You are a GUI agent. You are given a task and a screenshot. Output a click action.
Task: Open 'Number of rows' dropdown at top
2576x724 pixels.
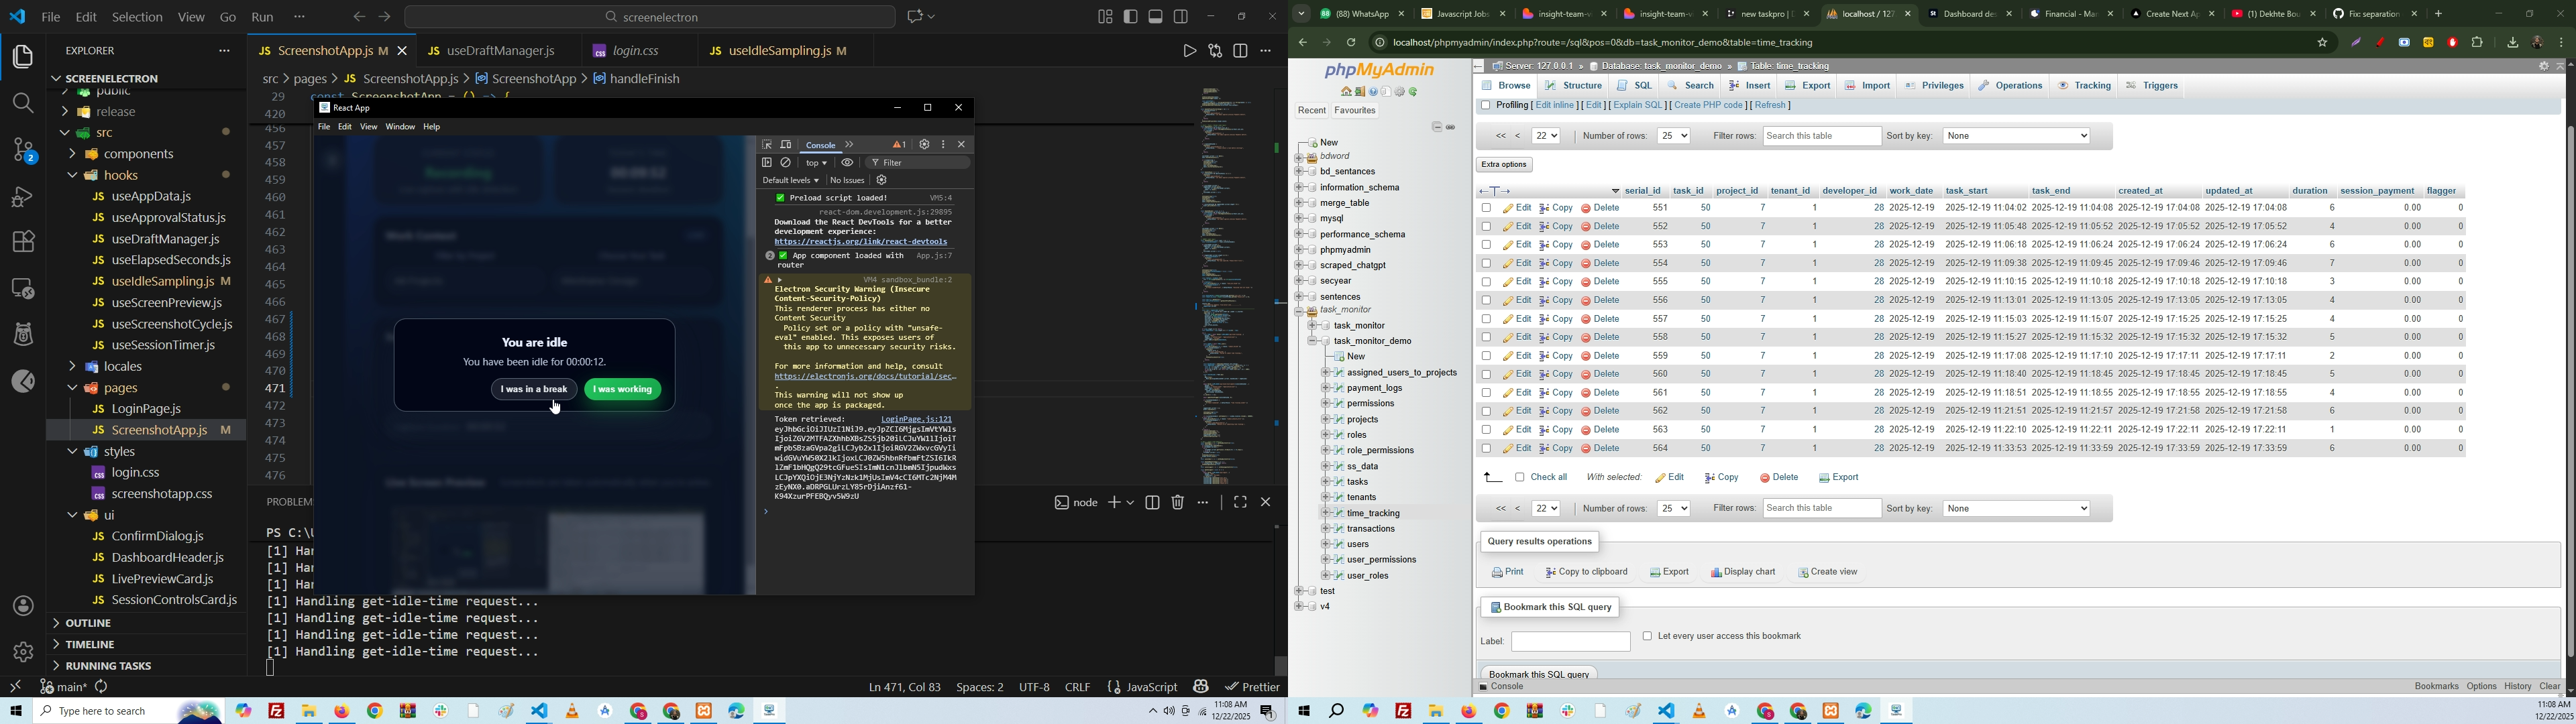point(1673,136)
